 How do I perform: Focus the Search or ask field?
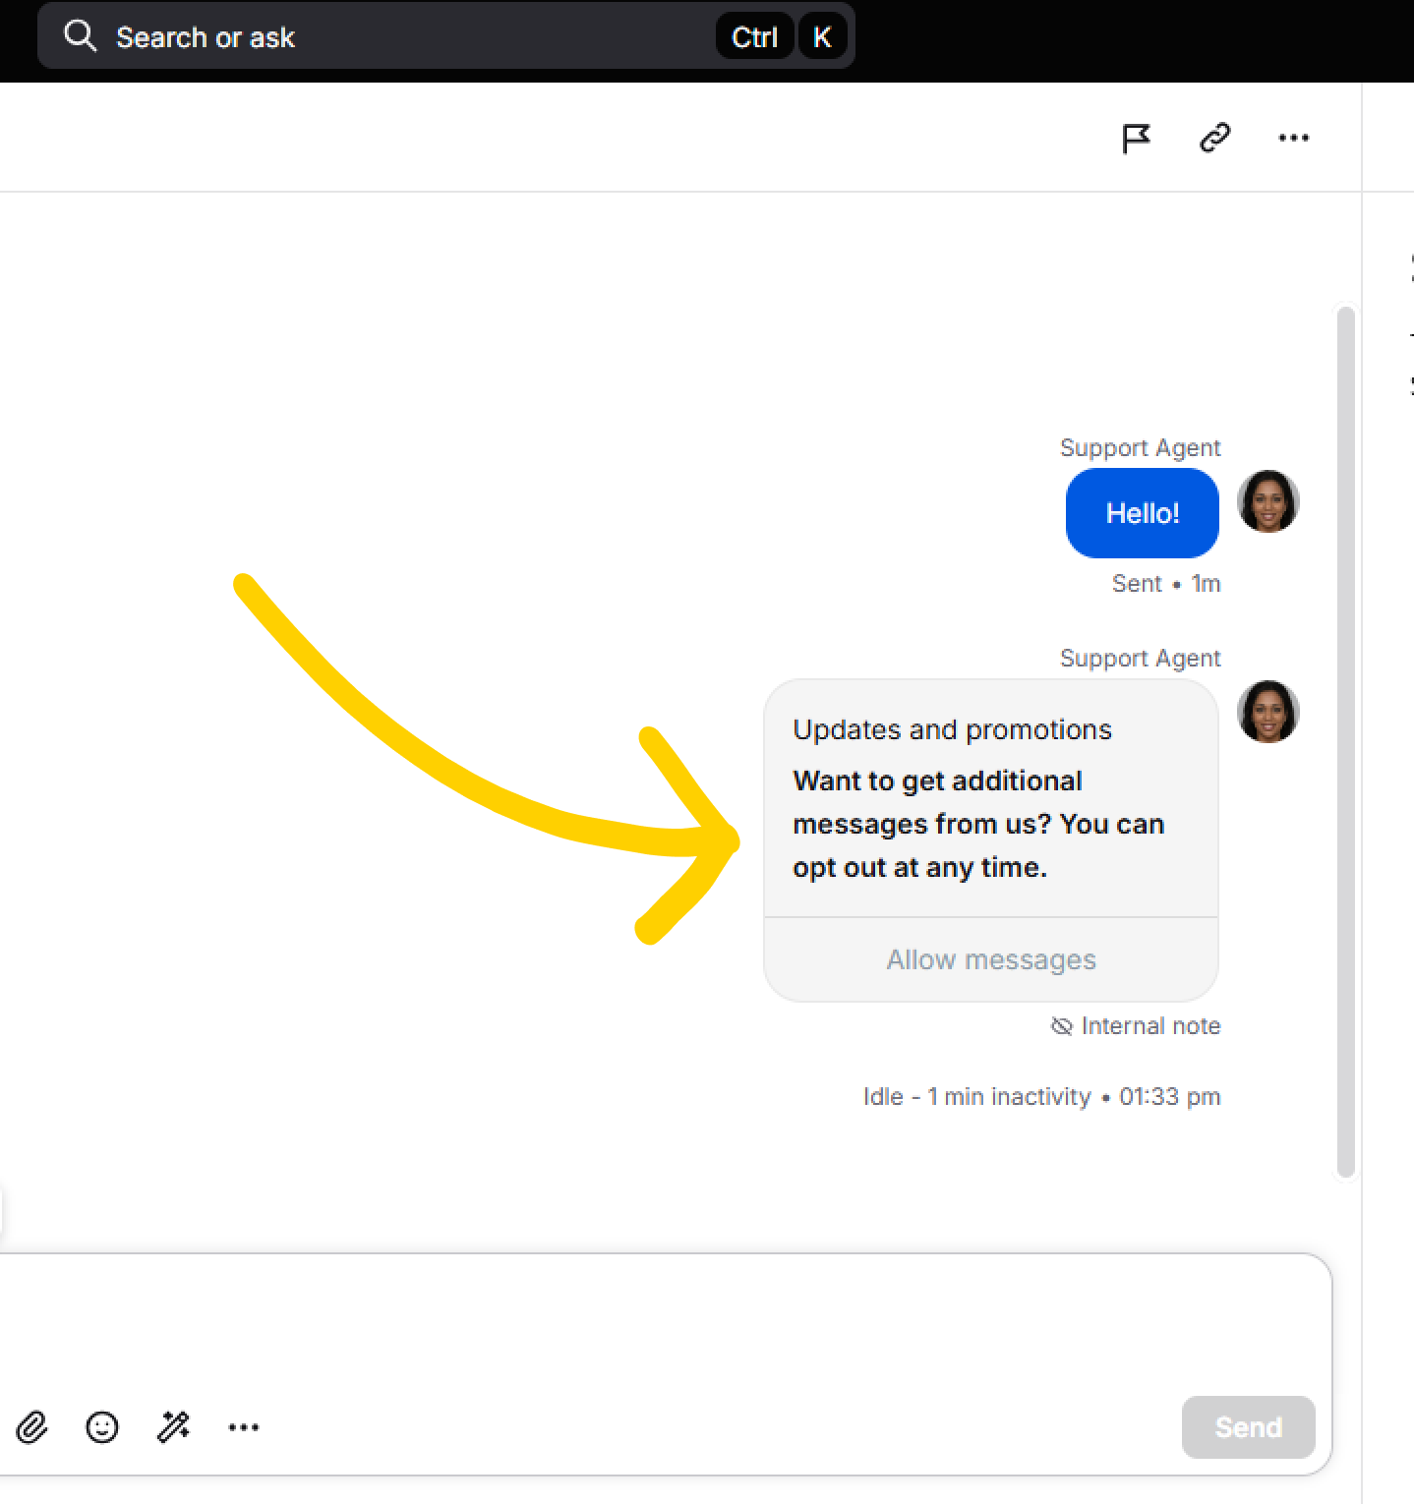445,36
